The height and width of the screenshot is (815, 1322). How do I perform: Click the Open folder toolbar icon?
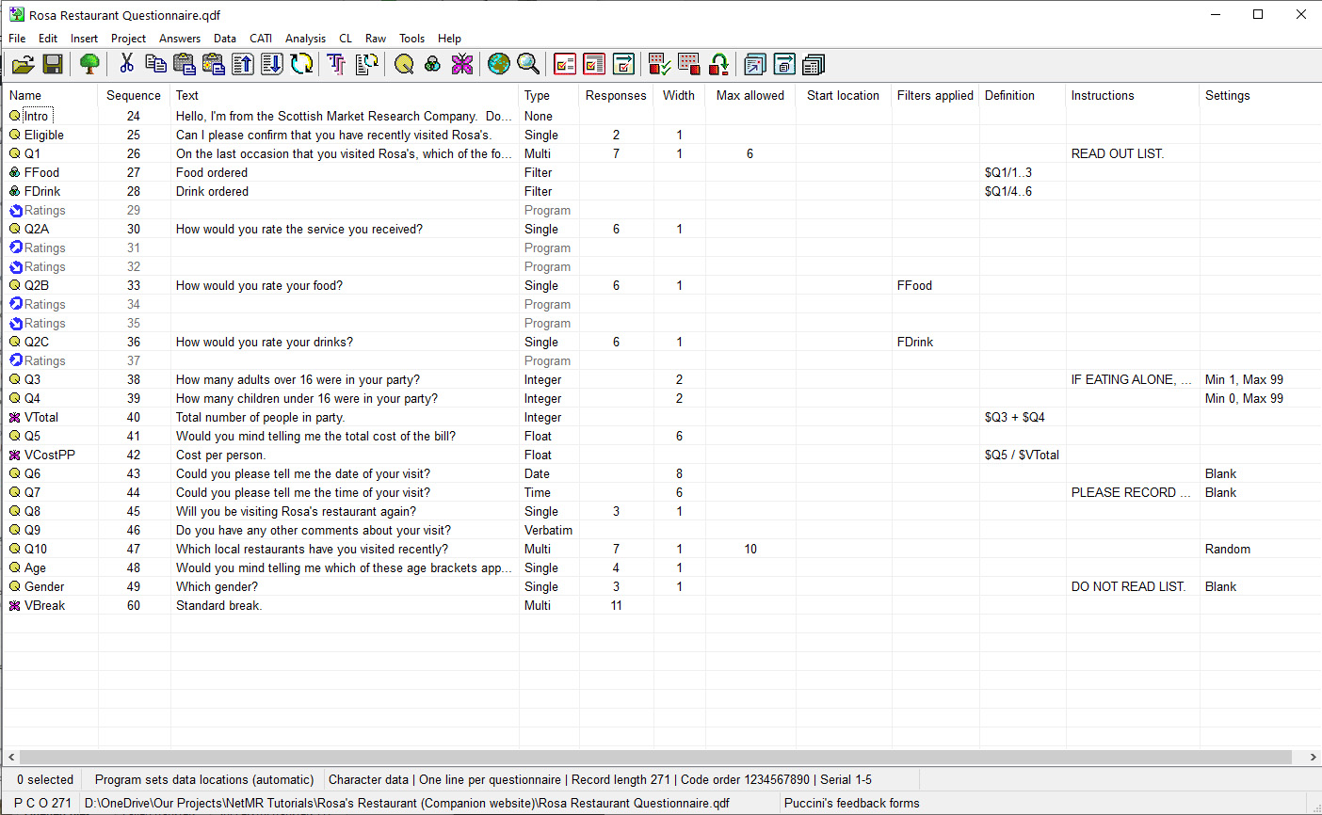[23, 64]
